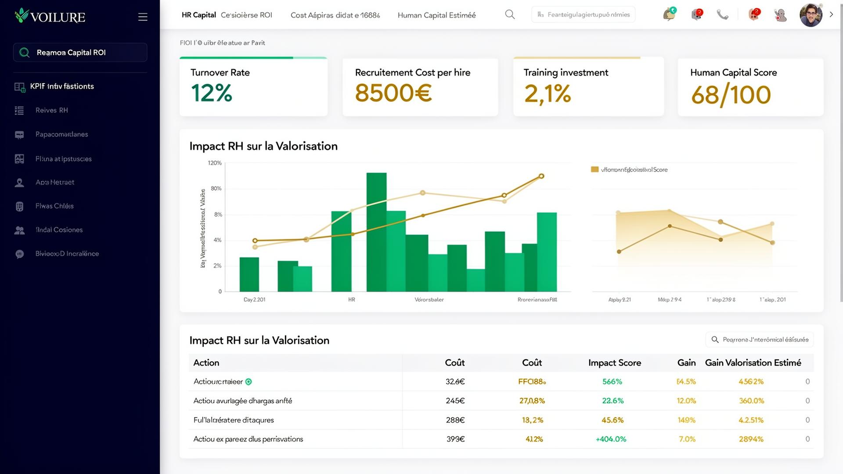The width and height of the screenshot is (843, 474).
Task: Click the Fliuna at ipstuscies image icon
Action: pos(19,158)
